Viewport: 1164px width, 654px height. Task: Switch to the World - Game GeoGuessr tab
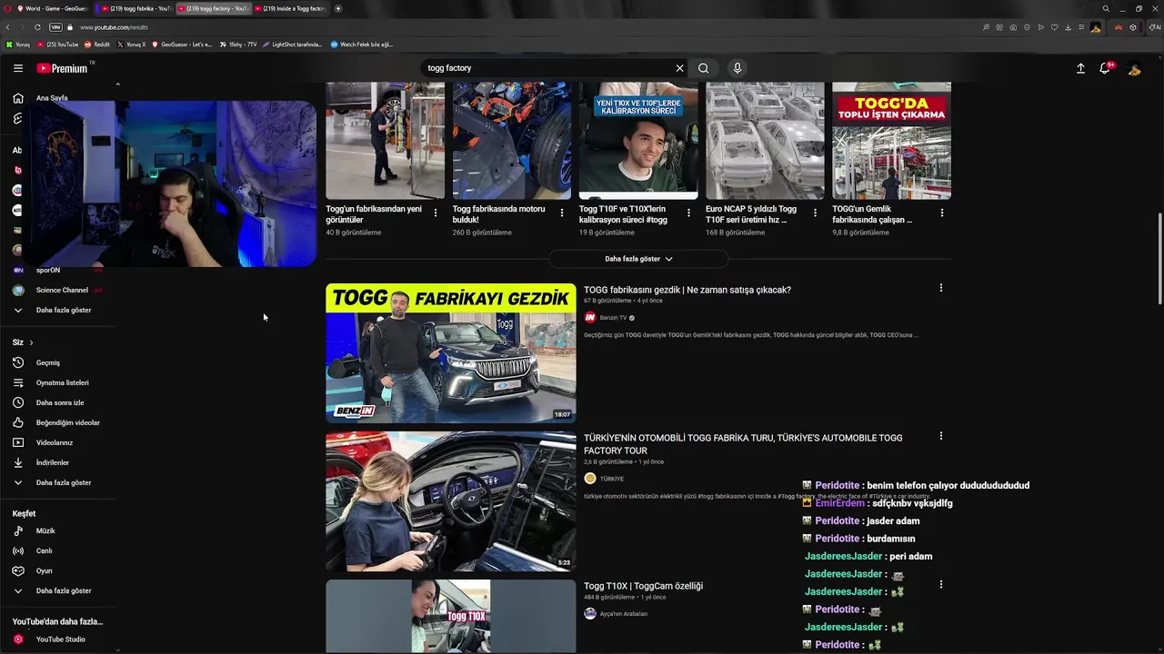(51, 8)
